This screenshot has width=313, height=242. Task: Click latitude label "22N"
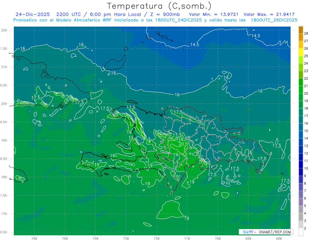tap(4, 30)
